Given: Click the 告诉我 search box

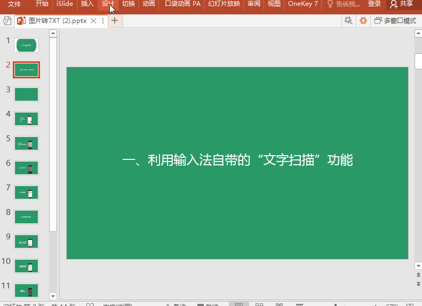Looking at the screenshot, I should 344,4.
